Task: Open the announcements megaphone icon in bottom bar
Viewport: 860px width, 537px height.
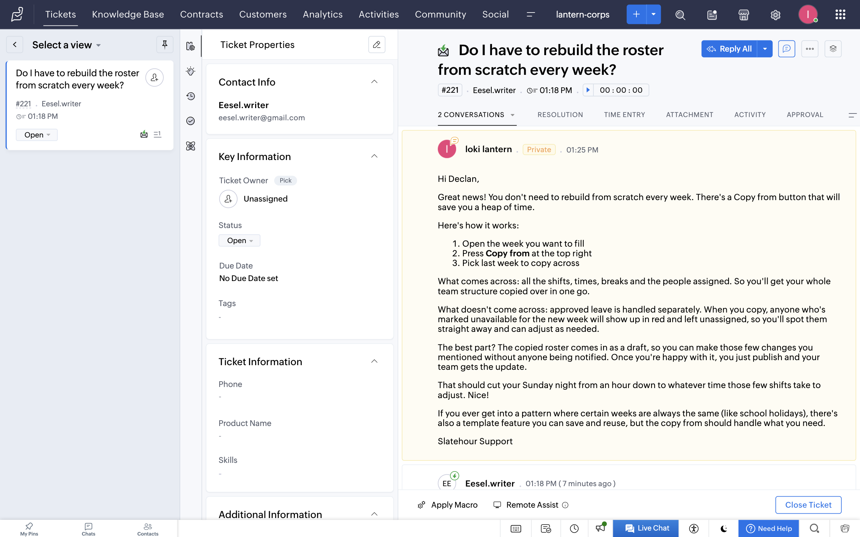Action: pos(601,528)
